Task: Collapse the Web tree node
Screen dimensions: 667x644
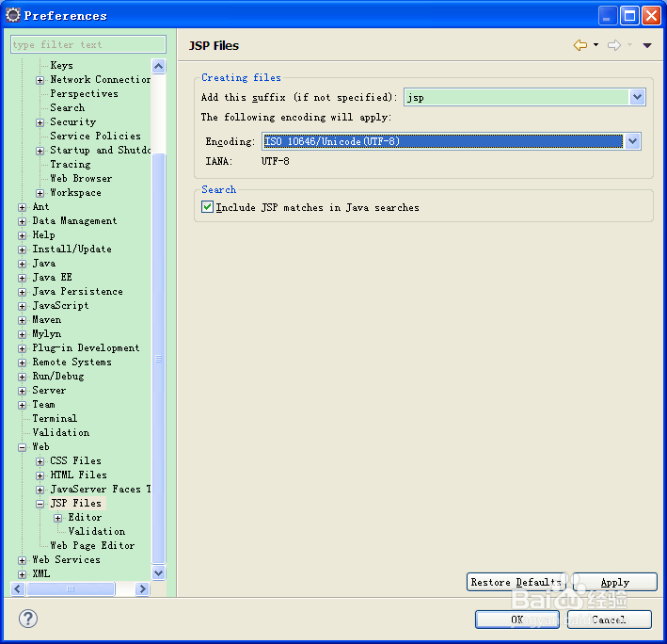Action: pos(23,447)
